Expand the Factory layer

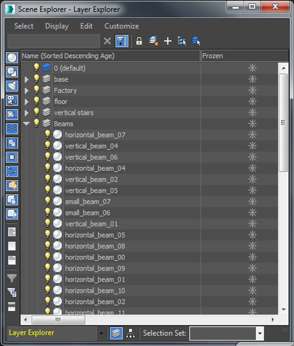(27, 90)
